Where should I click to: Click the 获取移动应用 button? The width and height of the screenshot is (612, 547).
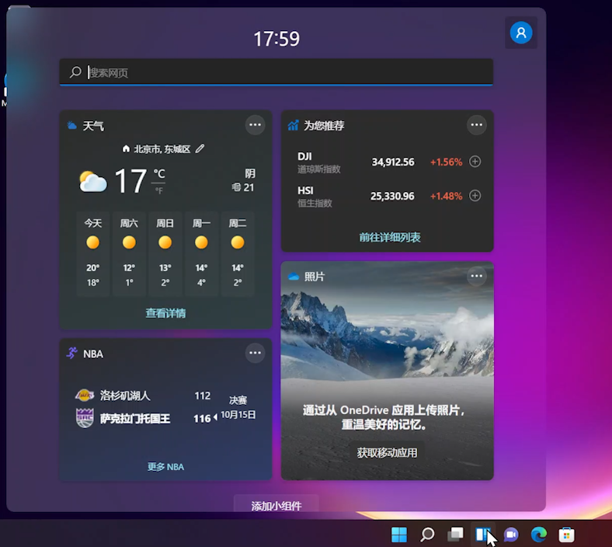pos(387,453)
